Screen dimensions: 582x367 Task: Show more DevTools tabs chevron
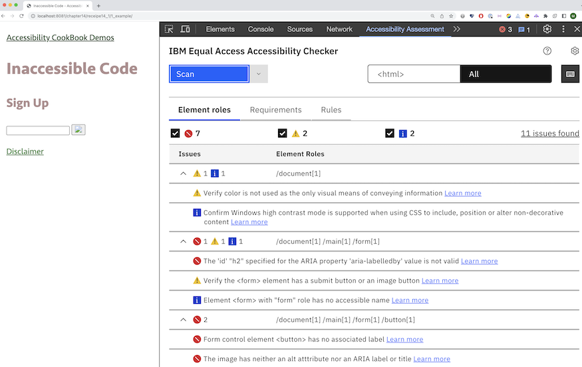tap(456, 29)
